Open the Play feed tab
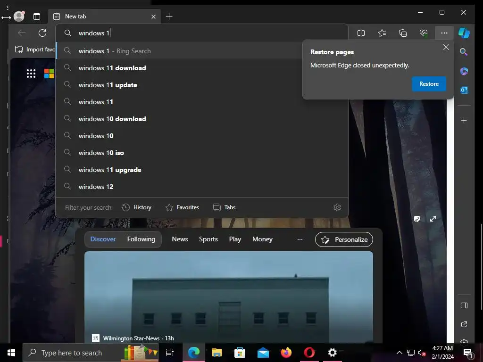 click(235, 239)
